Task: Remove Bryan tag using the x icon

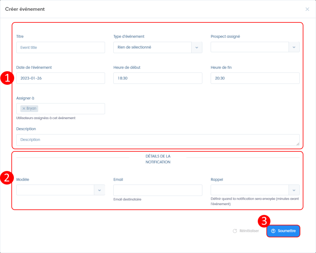Action: click(x=24, y=109)
